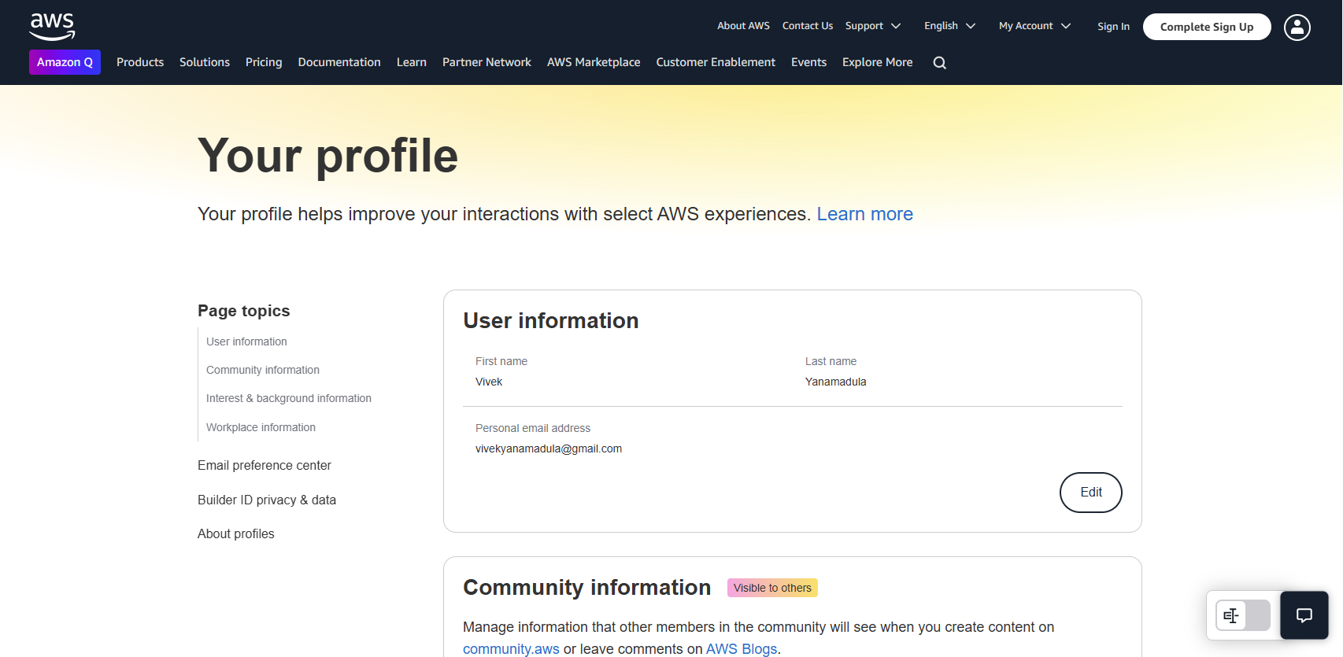Open the search magnifier icon

(940, 63)
